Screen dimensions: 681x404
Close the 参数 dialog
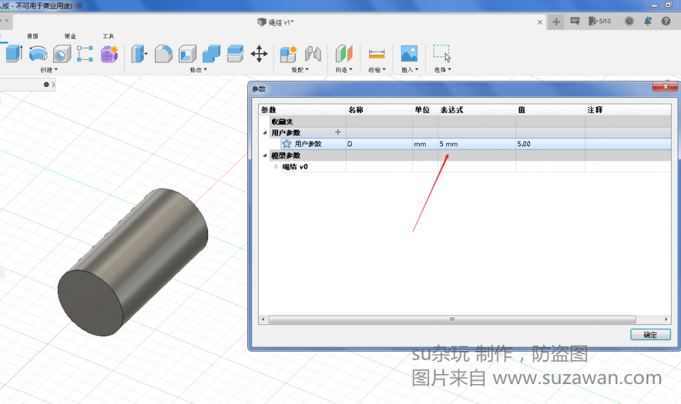pos(665,87)
